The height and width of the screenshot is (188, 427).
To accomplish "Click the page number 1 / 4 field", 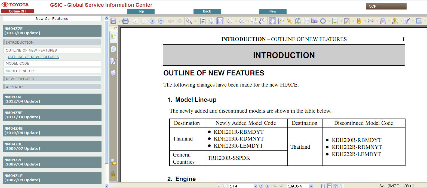I will 241,186.
